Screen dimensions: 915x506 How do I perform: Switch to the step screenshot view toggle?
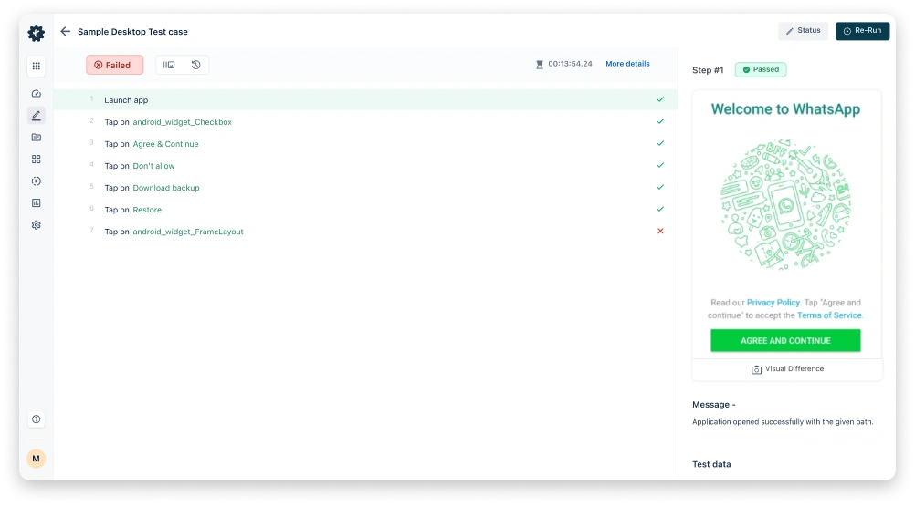coord(169,65)
